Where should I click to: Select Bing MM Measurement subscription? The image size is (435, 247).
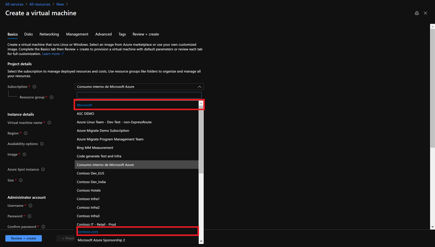point(137,148)
